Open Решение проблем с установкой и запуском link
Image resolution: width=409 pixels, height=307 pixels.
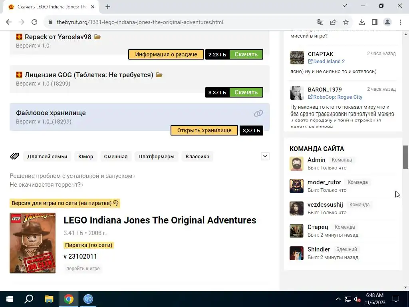point(72,176)
